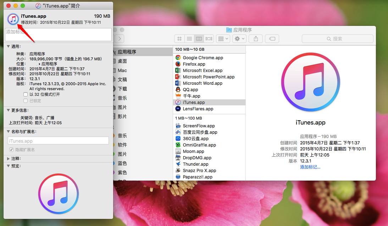Click the 搜索 search field

coord(337,39)
